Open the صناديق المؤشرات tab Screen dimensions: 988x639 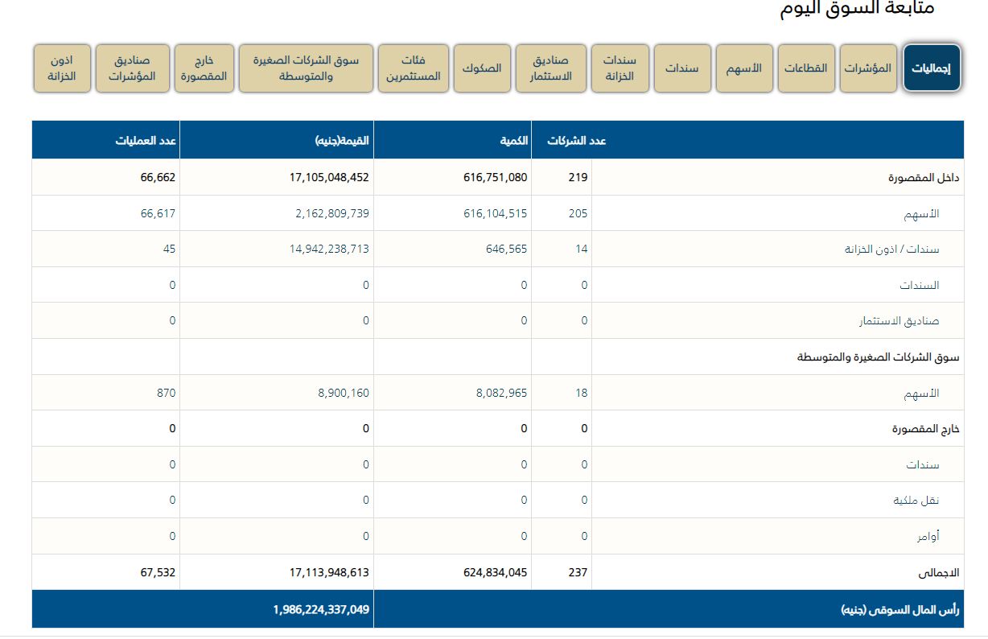click(133, 68)
